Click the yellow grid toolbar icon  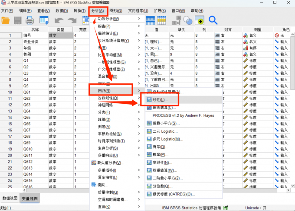click(x=162, y=20)
